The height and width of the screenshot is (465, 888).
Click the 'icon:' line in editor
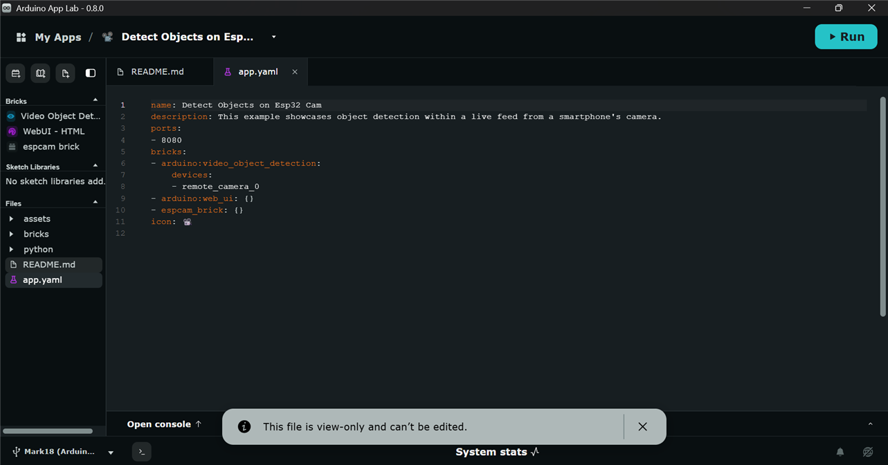click(171, 222)
